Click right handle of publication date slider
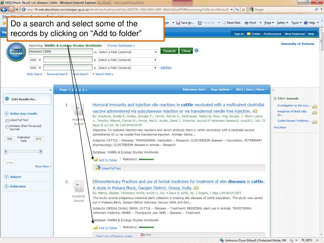This screenshot has height=243, width=324. click(41, 152)
